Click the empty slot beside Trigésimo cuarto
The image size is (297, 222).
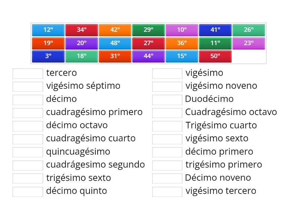(167, 126)
